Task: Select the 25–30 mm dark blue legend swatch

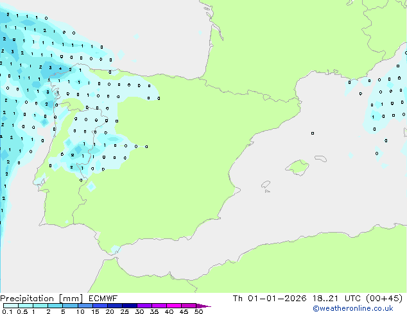Action: pyautogui.click(x=129, y=306)
